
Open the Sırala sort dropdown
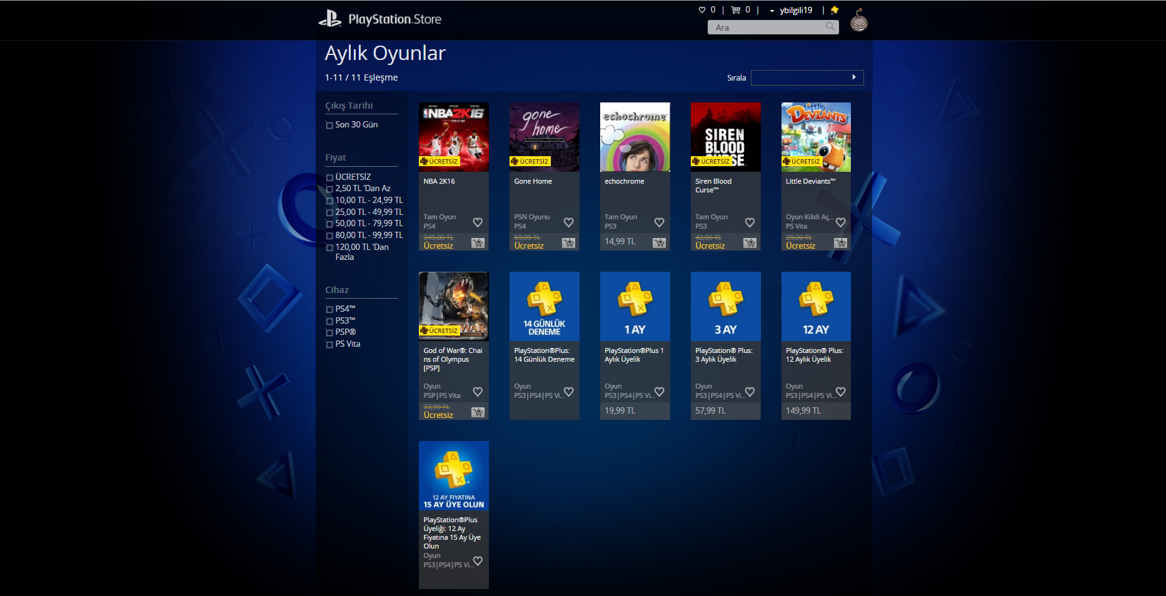(x=807, y=77)
